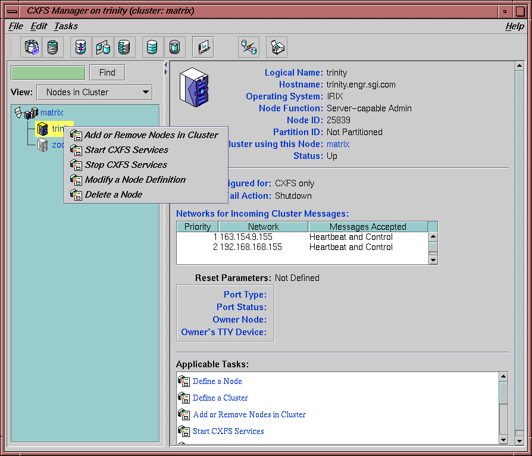Open the Help menu

coord(514,26)
